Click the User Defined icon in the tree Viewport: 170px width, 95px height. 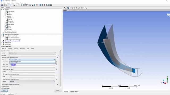point(3,44)
